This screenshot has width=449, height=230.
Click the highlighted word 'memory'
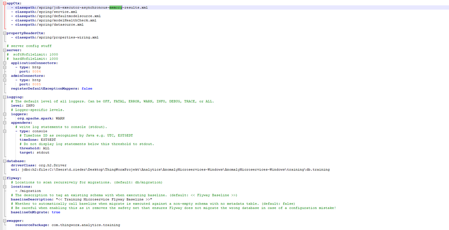(x=116, y=8)
